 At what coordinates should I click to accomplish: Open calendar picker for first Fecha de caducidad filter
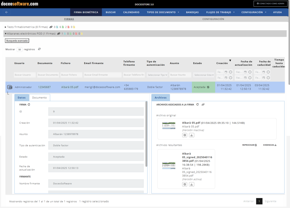click(x=264, y=72)
